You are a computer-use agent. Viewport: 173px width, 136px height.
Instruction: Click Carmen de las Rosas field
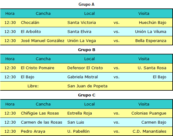[x=42, y=122]
